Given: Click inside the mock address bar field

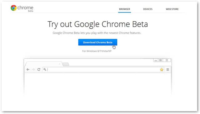Looking at the screenshot, I should pos(103,70).
